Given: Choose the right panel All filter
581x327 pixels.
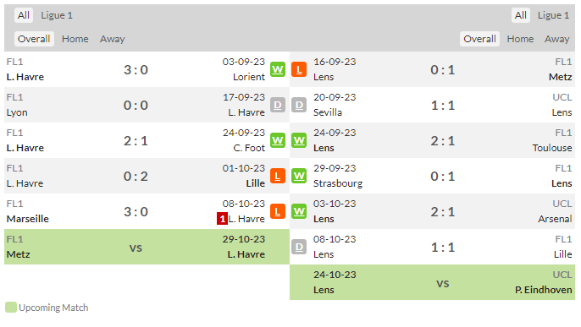Looking at the screenshot, I should 520,15.
